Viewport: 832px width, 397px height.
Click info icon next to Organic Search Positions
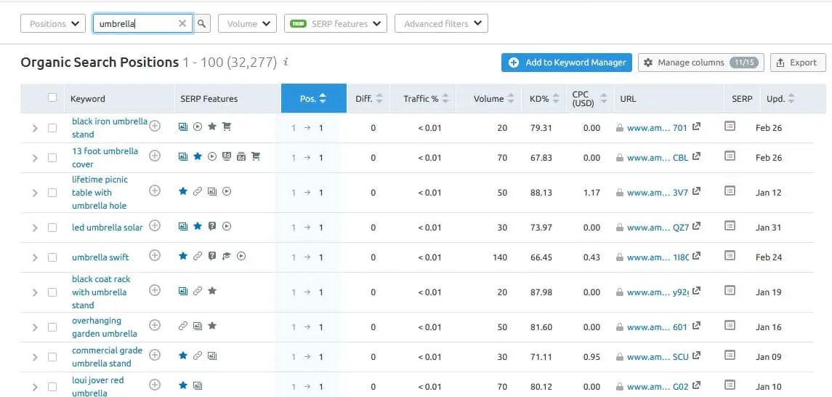pos(286,63)
